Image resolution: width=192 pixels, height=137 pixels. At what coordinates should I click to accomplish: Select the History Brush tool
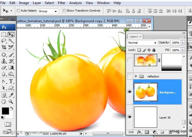(11, 61)
